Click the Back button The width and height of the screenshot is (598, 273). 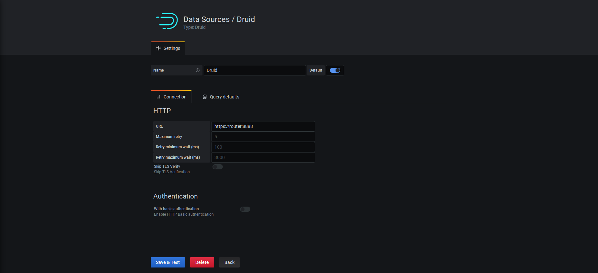[x=229, y=262]
